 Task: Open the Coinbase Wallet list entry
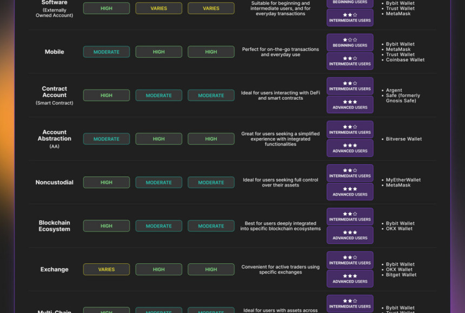(x=405, y=60)
